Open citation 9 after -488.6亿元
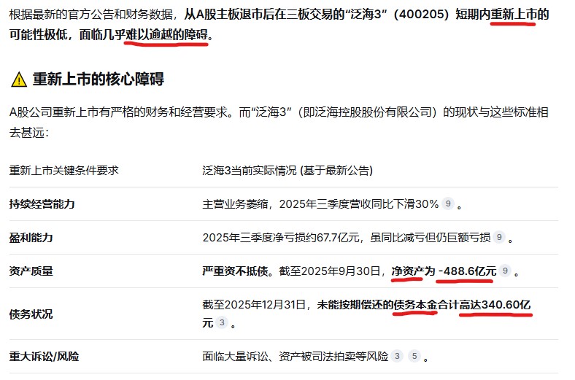Image resolution: width=575 pixels, height=380 pixels. 505,271
